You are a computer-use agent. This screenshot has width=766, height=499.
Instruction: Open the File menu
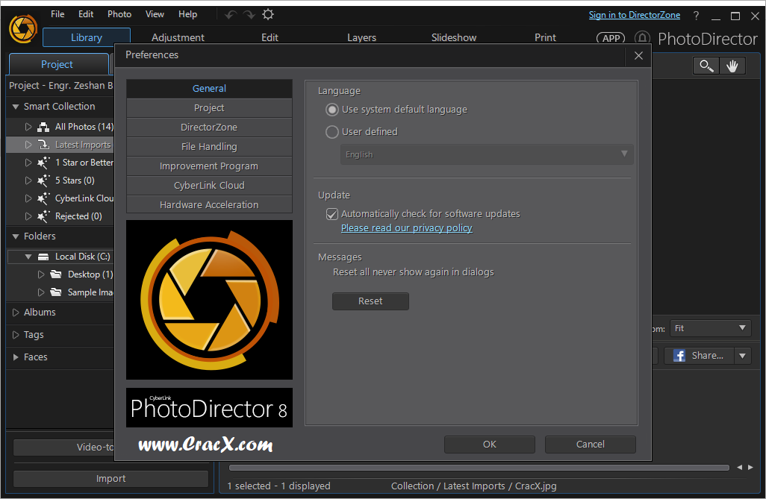click(x=57, y=14)
